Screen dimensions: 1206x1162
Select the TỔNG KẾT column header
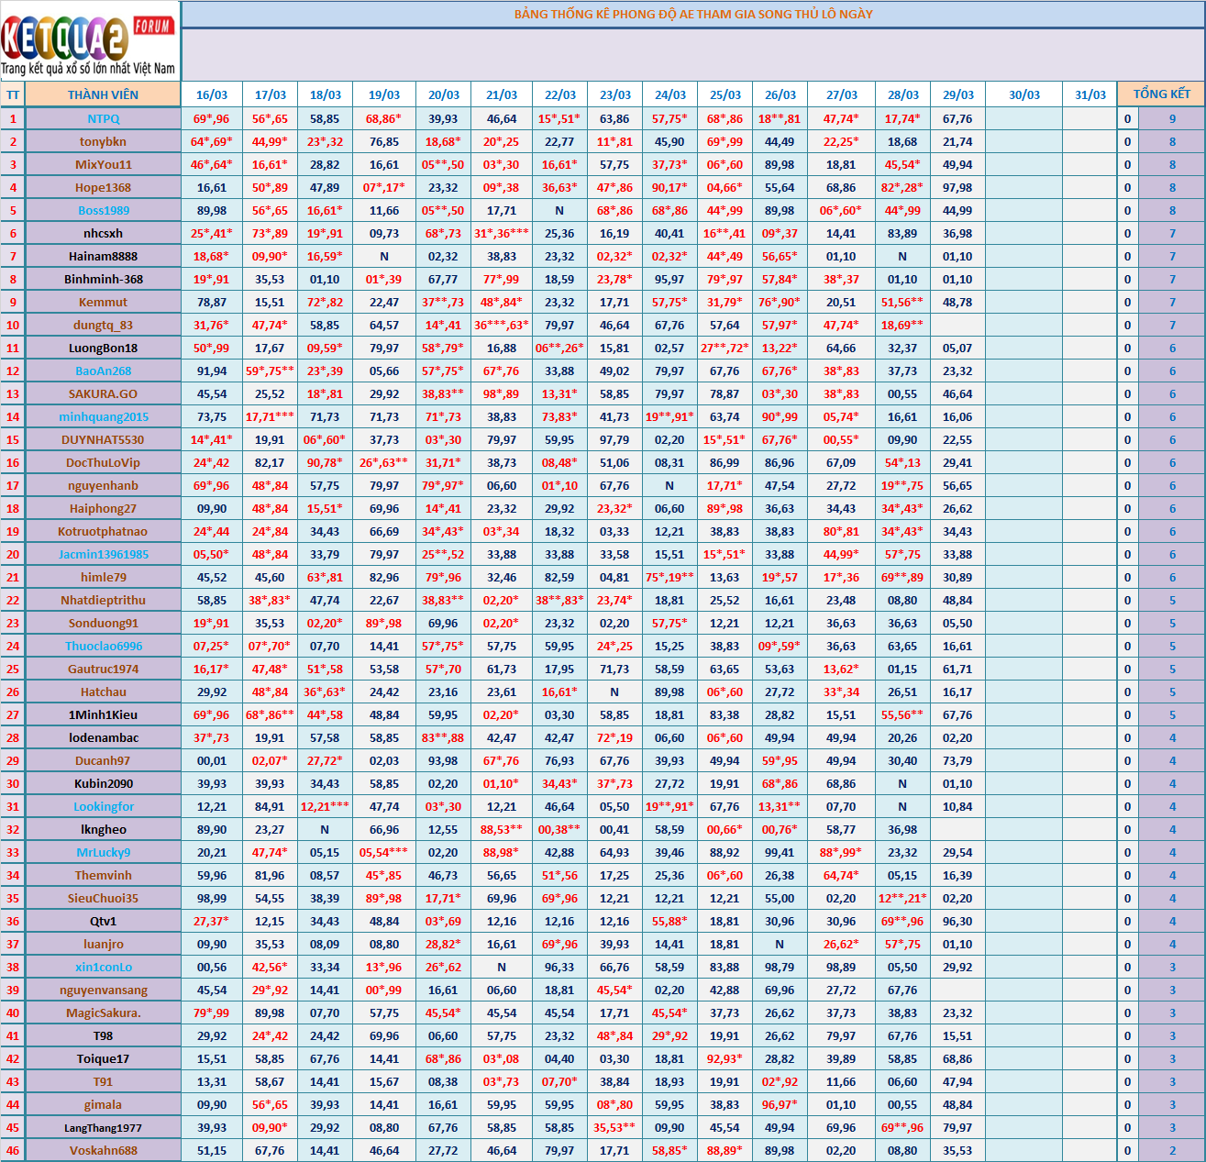tap(1161, 94)
